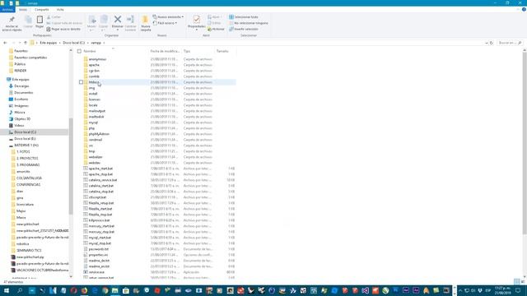The width and height of the screenshot is (527, 296).
Task: Click the 'Cambiar nombre' rename icon
Action: point(130,19)
